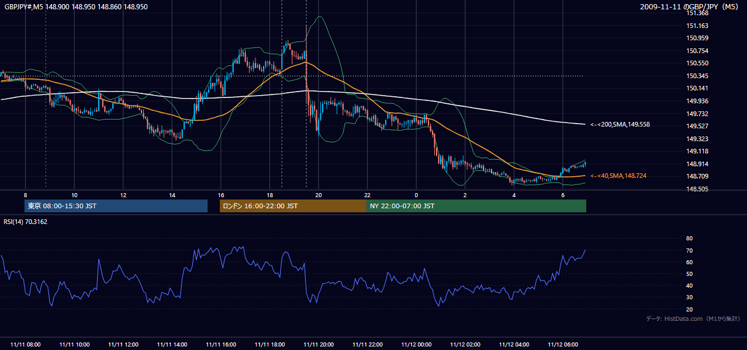This screenshot has height=350, width=747.
Task: Click the データ: HistData.com source note
Action: click(693, 318)
